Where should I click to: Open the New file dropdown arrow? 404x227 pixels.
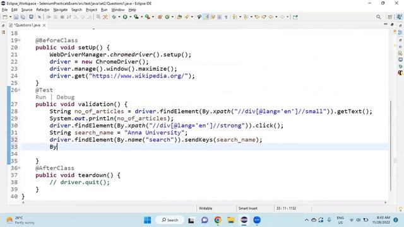(10, 17)
